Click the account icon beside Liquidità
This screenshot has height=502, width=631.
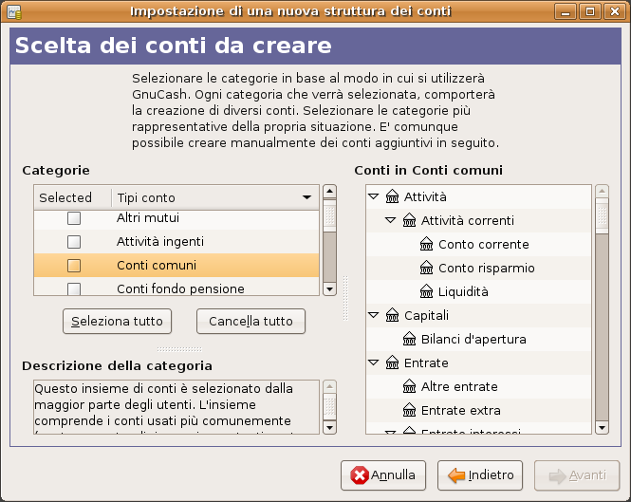[426, 292]
